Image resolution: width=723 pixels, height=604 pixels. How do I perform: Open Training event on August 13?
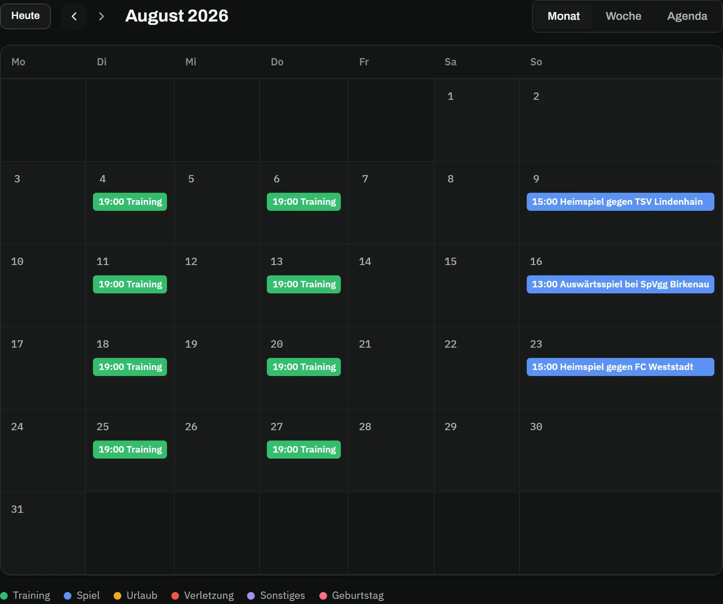click(x=304, y=284)
